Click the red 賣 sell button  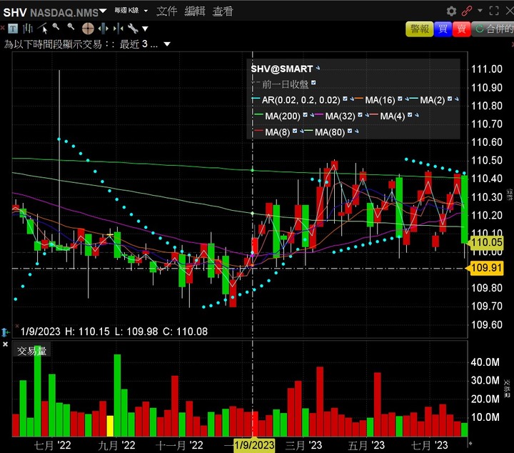click(x=462, y=29)
